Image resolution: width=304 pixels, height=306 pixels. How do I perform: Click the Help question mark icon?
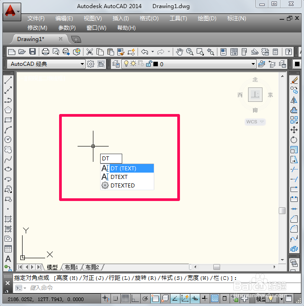tap(289, 52)
